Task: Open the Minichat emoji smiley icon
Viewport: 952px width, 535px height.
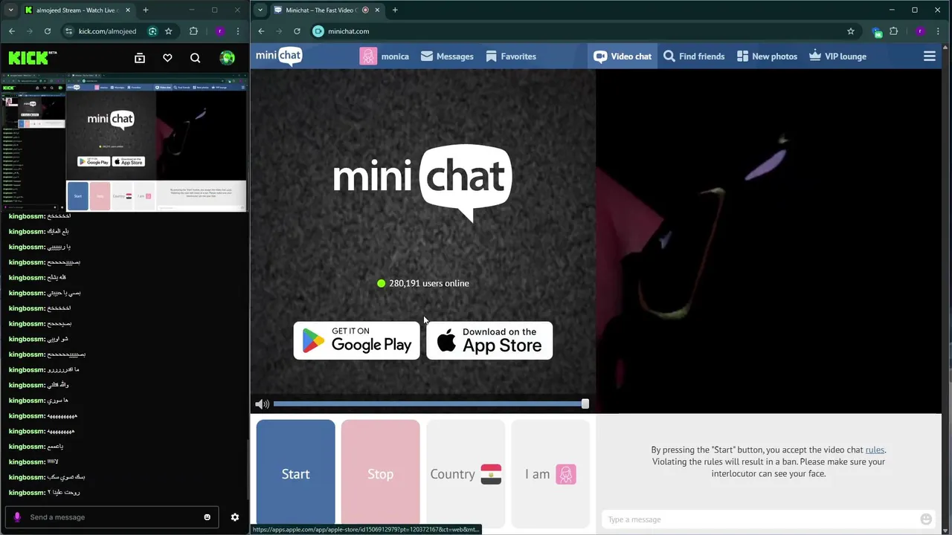Action: tap(926, 519)
